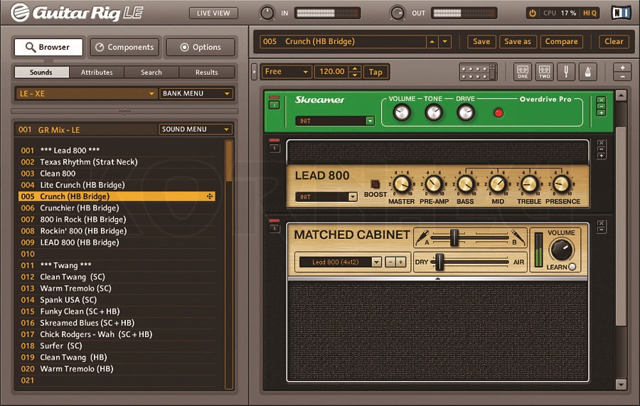Toggle the BOOST switch on Lead 800
Image resolution: width=640 pixels, height=406 pixels.
(375, 183)
